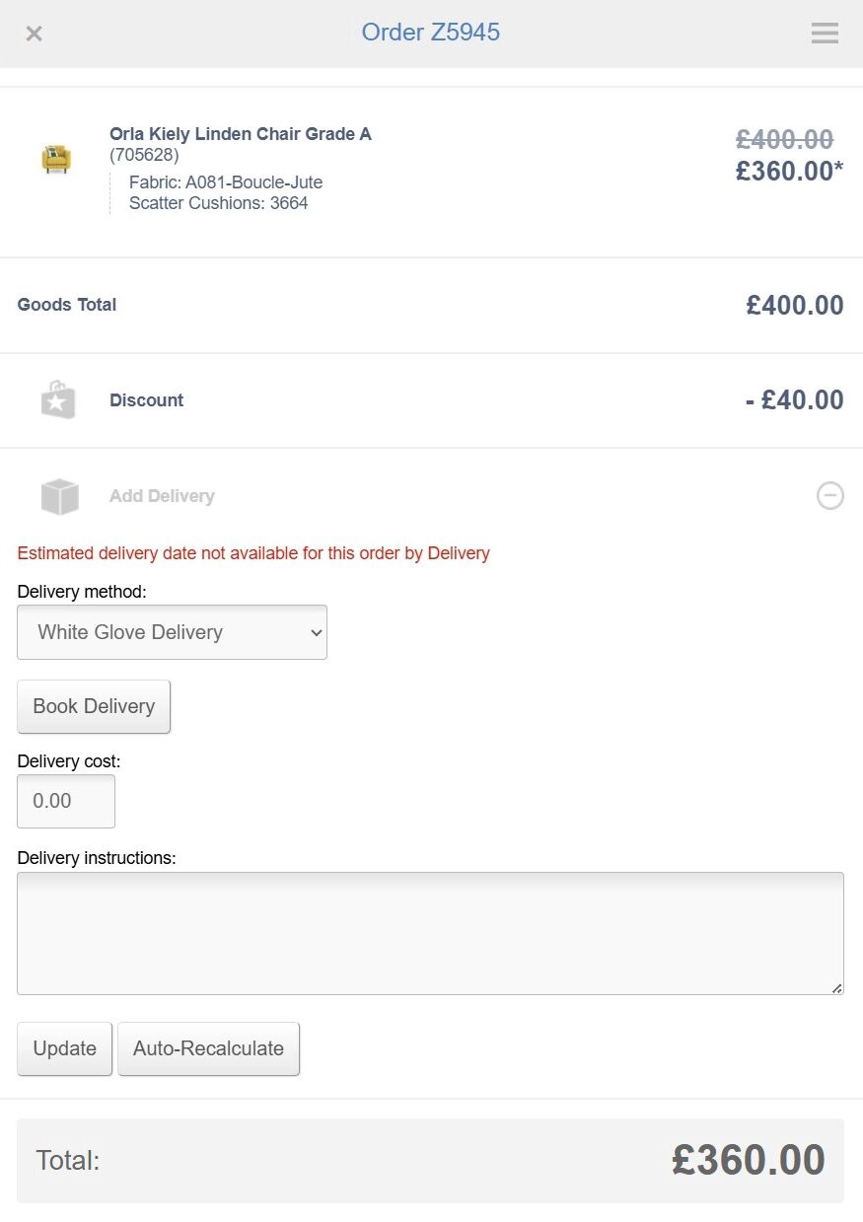Image resolution: width=863 pixels, height=1222 pixels.
Task: Click the Discount row label
Action: (146, 400)
